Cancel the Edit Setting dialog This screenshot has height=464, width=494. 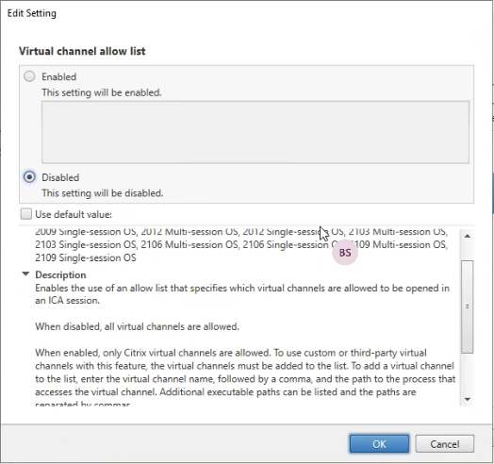point(445,444)
